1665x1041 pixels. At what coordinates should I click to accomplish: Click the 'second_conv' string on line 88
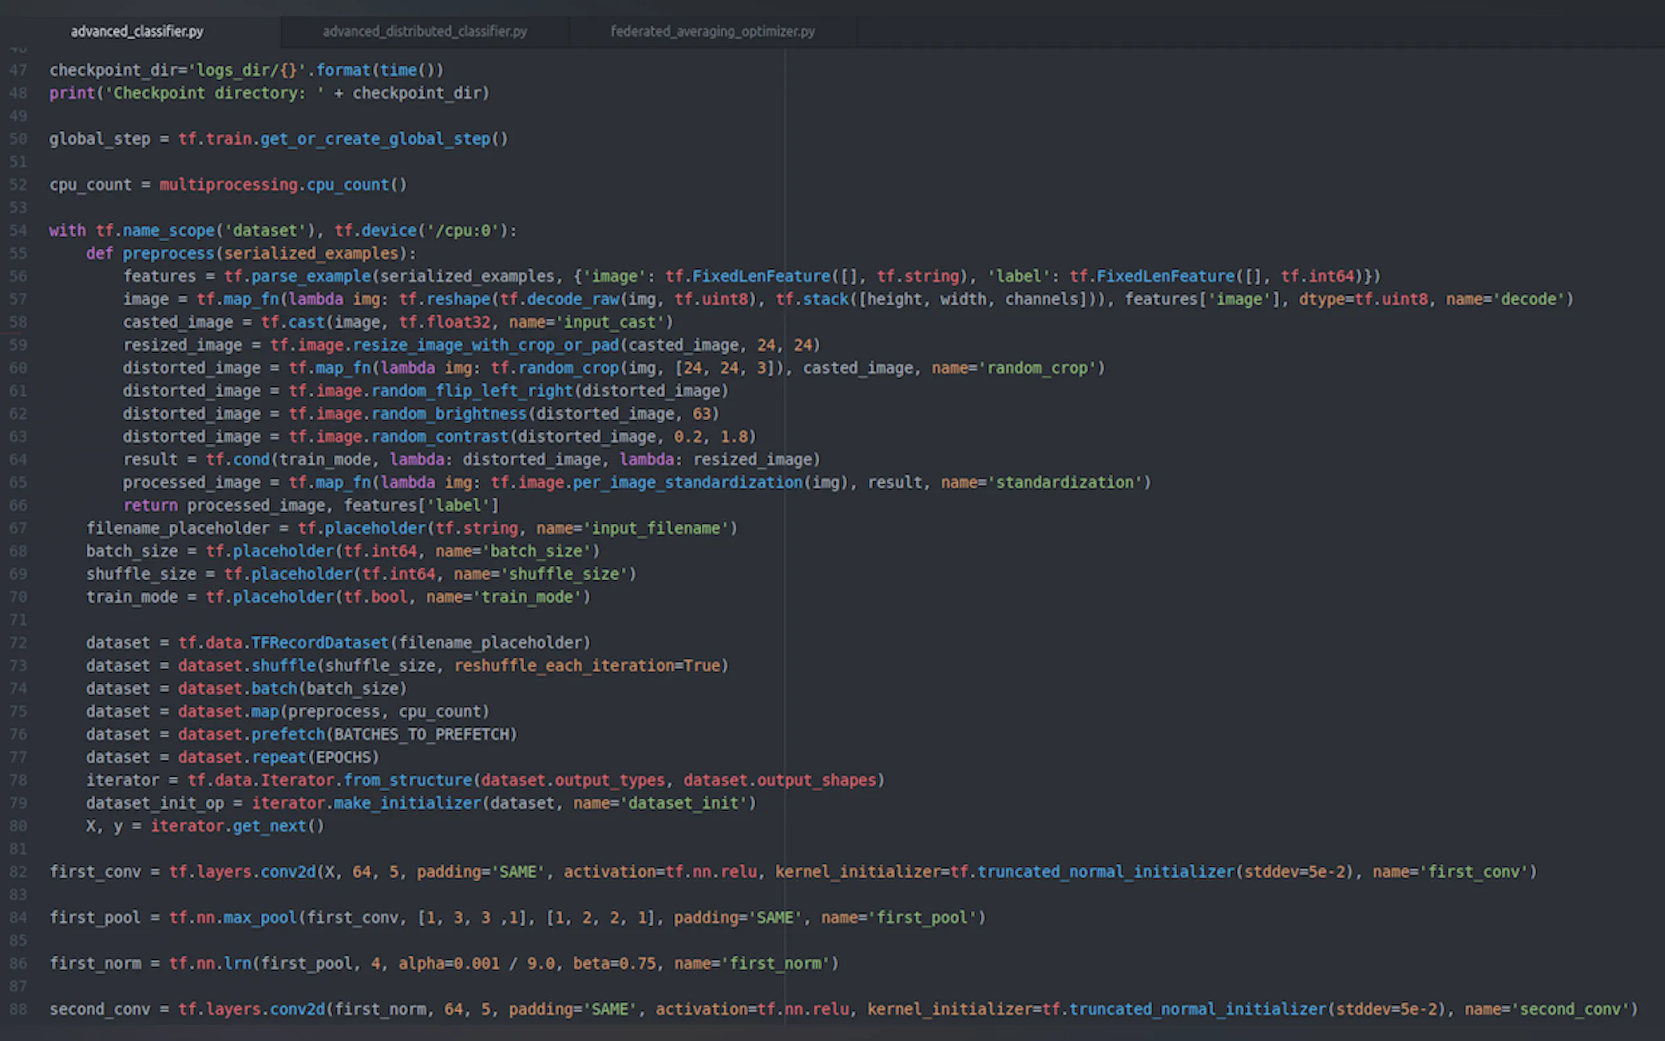[1569, 1010]
